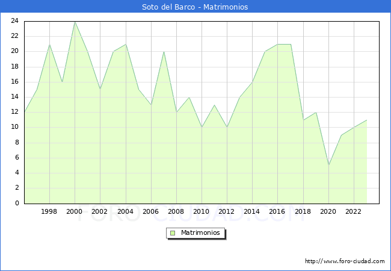The image size is (391, 271).
Task: Click the y-axis value 2
Action: pos(17,188)
